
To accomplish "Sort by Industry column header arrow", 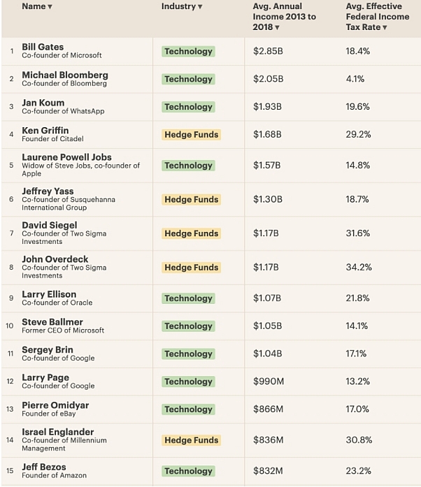I will [x=200, y=7].
